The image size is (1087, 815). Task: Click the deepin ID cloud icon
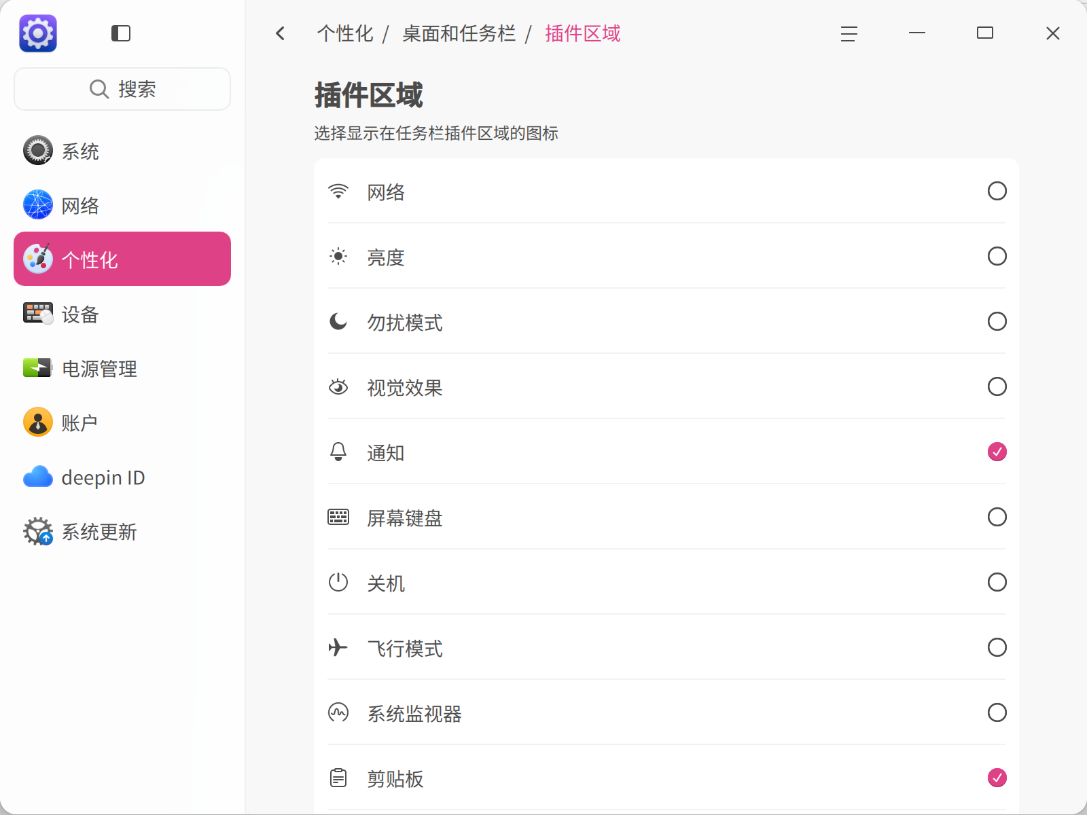[x=38, y=477]
